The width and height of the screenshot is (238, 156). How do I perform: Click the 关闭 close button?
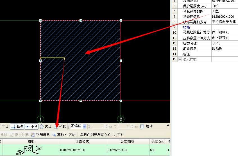click(x=72, y=135)
